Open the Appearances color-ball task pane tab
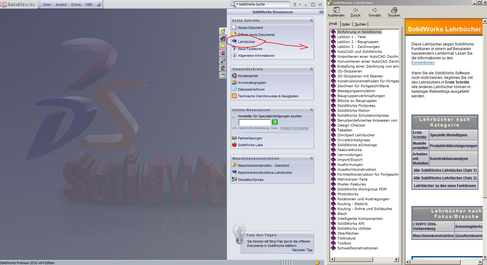The width and height of the screenshot is (487, 265). click(x=223, y=68)
